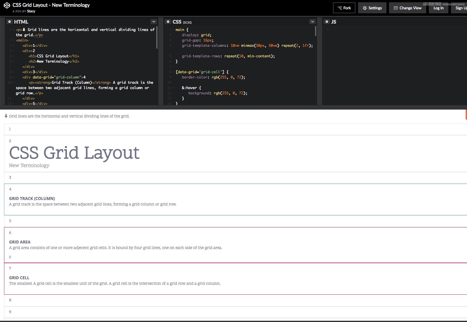
Task: Open author Stacy's profile link
Action: tap(31, 11)
